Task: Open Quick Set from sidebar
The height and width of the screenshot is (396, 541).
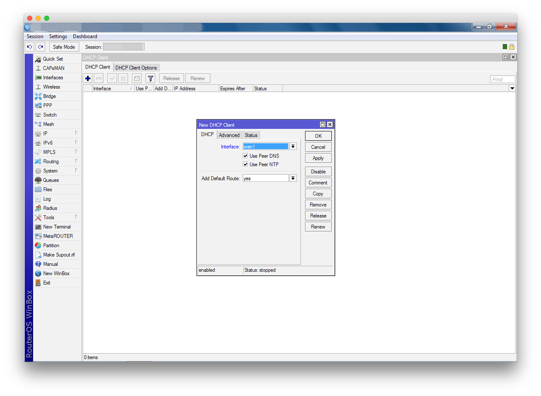Action: tap(53, 59)
